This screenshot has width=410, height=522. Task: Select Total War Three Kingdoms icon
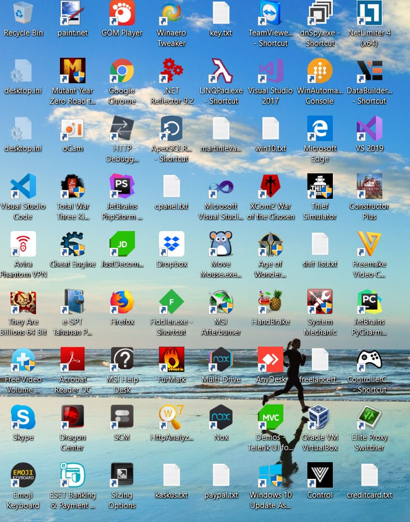coord(72,186)
